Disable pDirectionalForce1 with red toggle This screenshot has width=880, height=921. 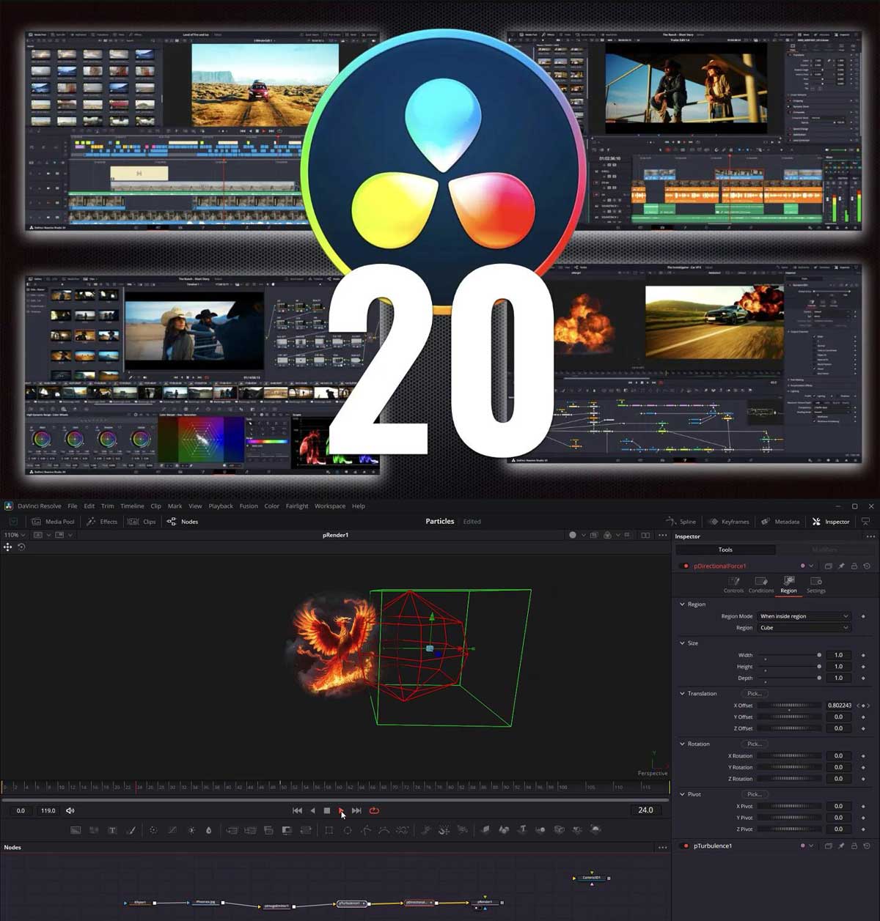point(686,566)
